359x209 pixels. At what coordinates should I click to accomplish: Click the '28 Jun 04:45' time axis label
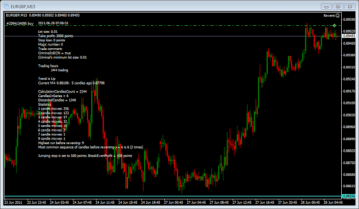pos(333,203)
